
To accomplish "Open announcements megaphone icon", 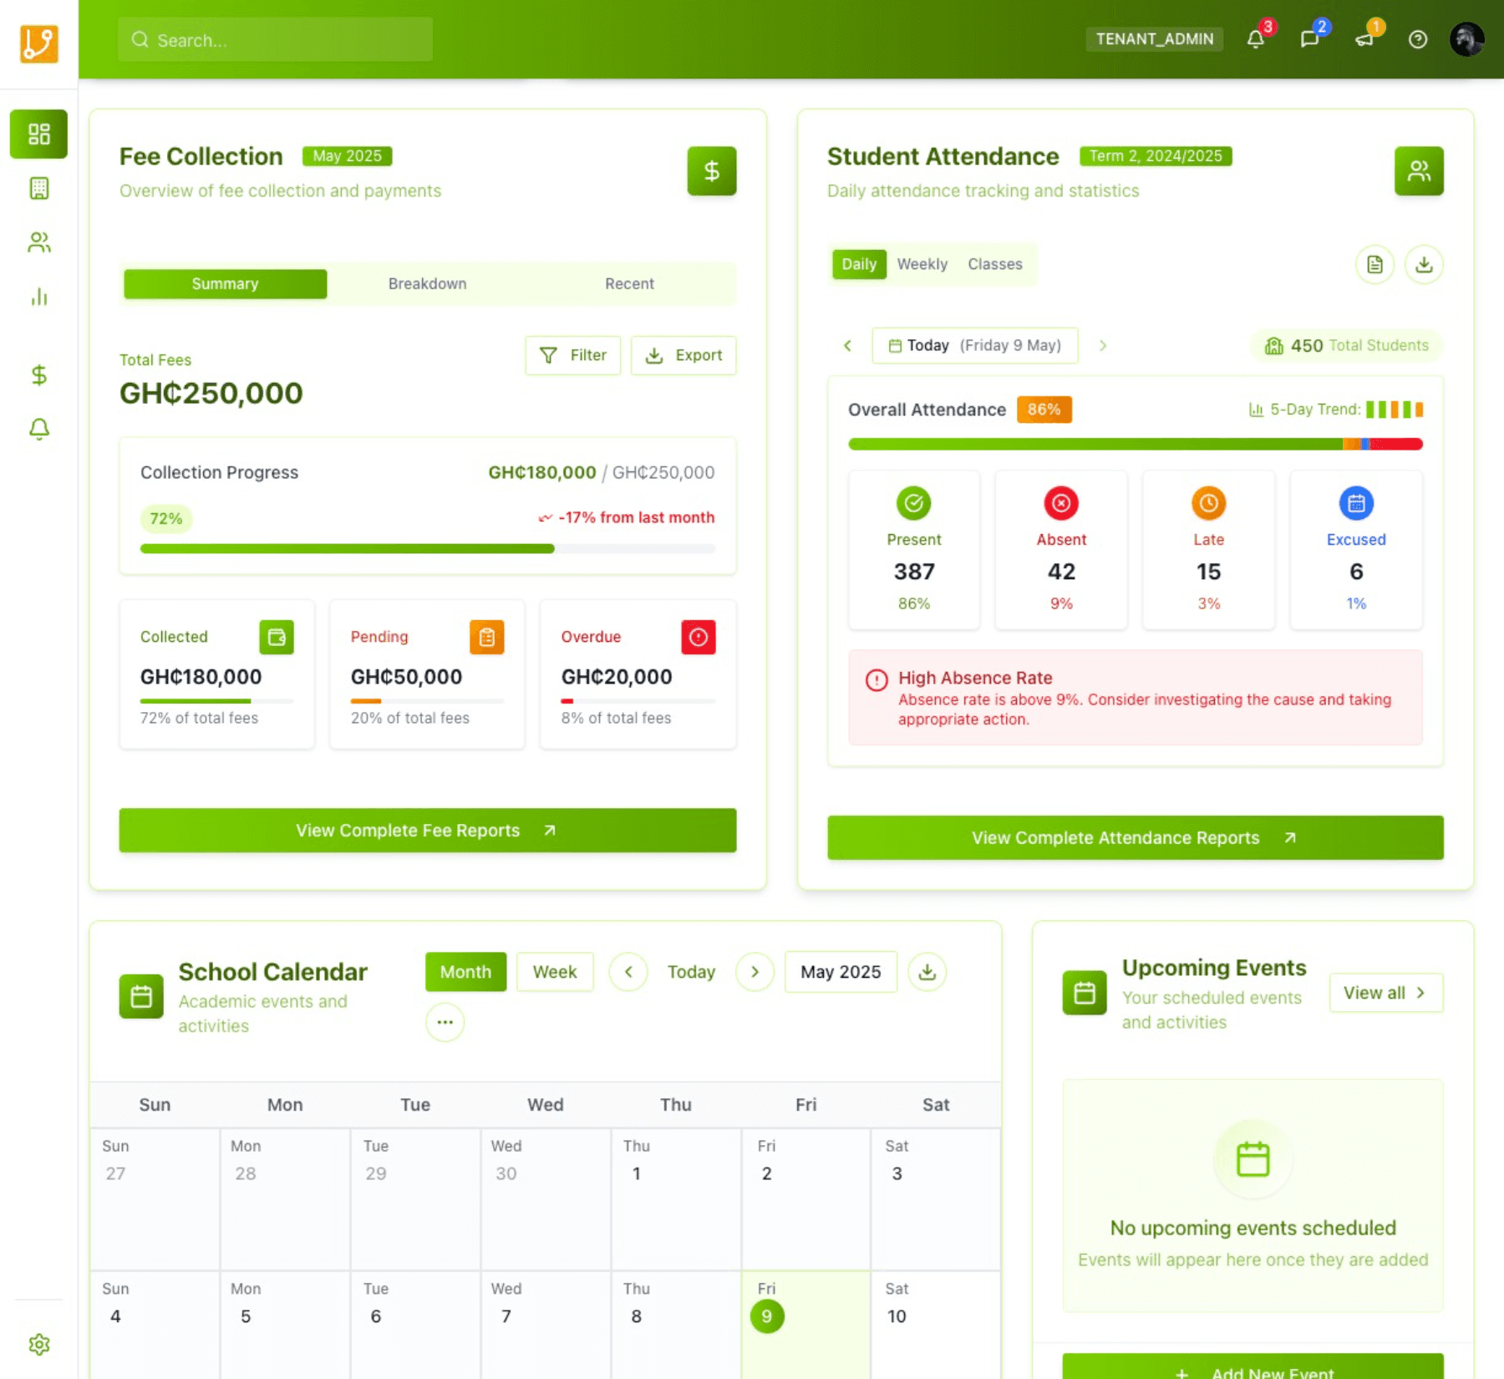I will (1364, 39).
